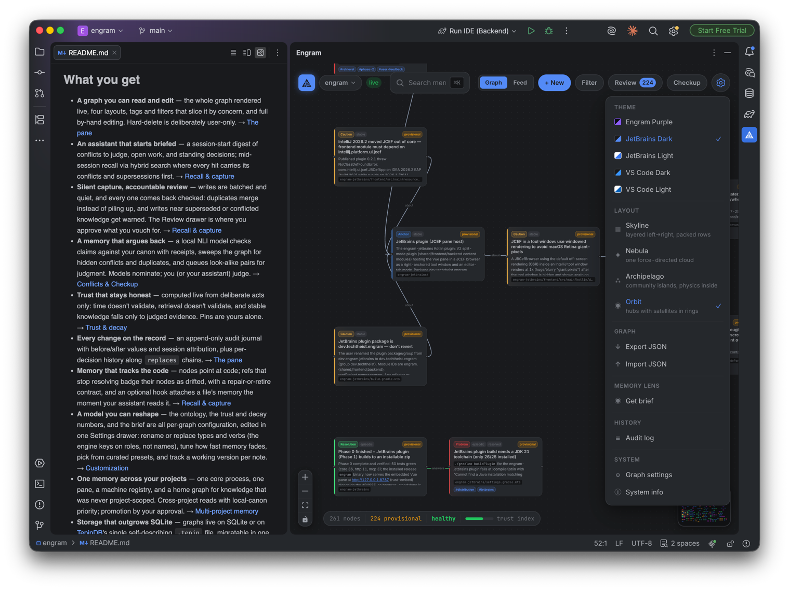789x590 pixels.
Task: Click the Checkup button
Action: 687,83
